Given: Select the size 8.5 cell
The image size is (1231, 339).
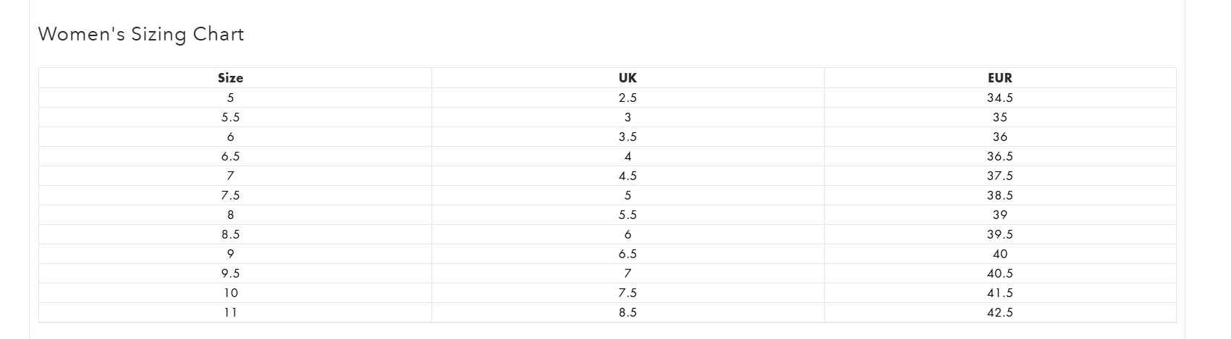Looking at the screenshot, I should pyautogui.click(x=230, y=234).
